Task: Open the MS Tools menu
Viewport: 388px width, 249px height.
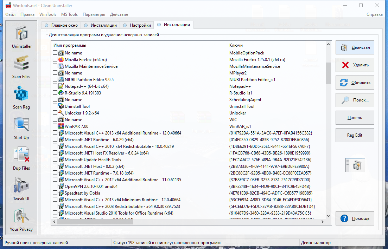Action: (x=70, y=14)
